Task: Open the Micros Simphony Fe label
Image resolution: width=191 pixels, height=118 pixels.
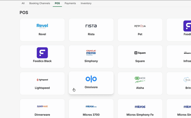Action: 140,115
